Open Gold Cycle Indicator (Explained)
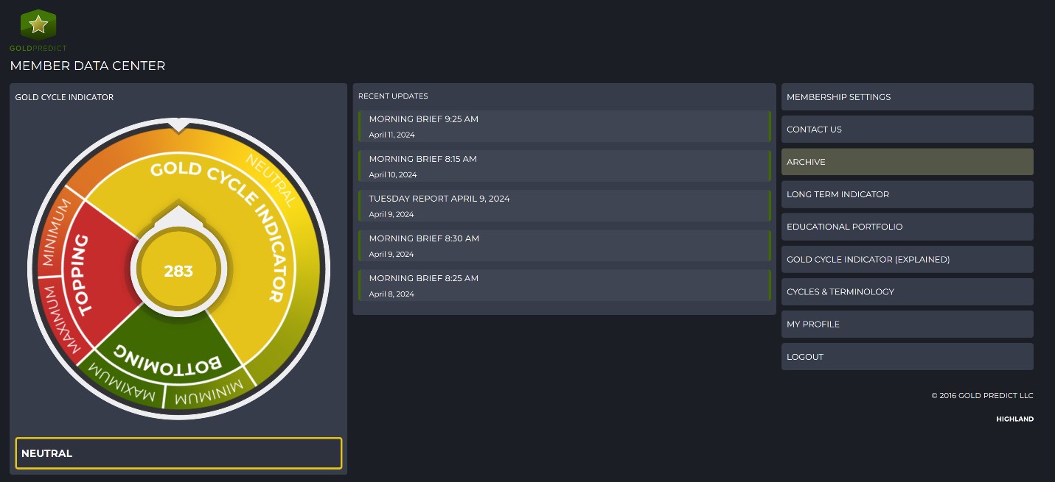Viewport: 1055px width, 482px height. (x=908, y=259)
